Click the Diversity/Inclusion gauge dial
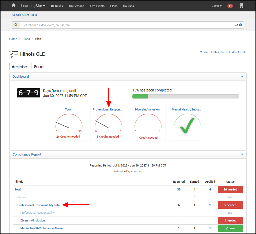This screenshot has height=234, width=256. click(x=148, y=121)
